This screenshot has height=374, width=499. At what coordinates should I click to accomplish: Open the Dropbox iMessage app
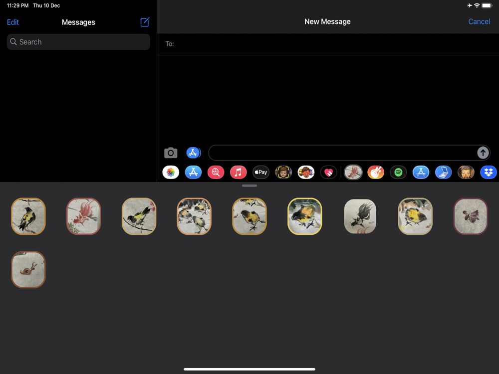point(489,173)
